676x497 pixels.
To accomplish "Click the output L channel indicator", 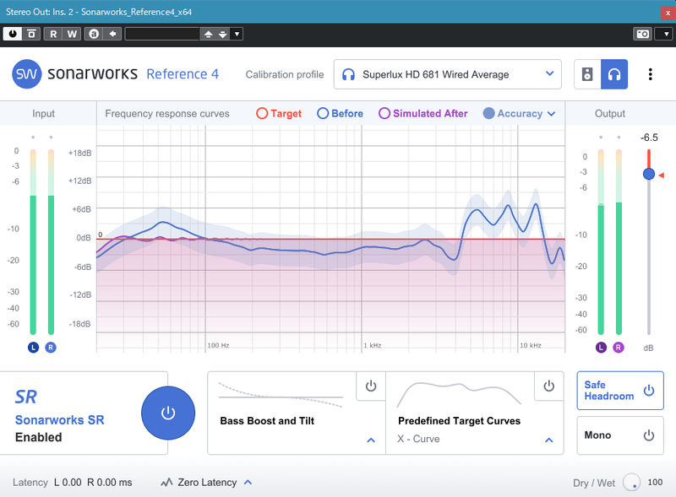I will pyautogui.click(x=601, y=347).
